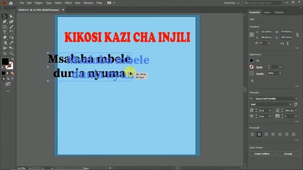Switch to the Layers tab

[x=267, y=12]
